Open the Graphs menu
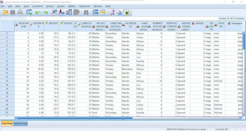 point(61,6)
